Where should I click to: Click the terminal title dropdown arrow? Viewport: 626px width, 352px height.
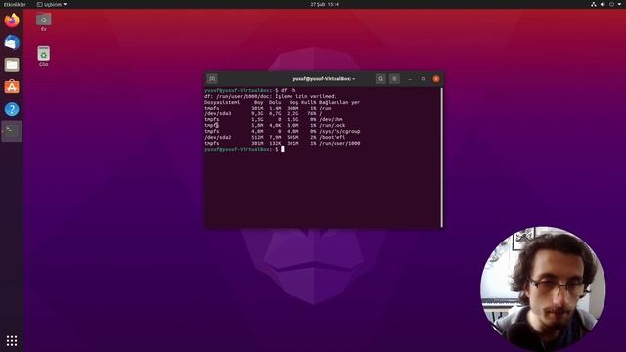click(x=354, y=79)
